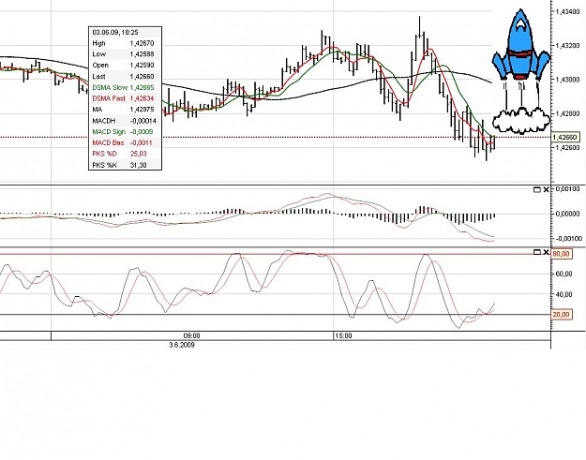Viewport: 586px width, 460px height.
Task: Click the Last 1,42660 row
Action: coord(126,77)
